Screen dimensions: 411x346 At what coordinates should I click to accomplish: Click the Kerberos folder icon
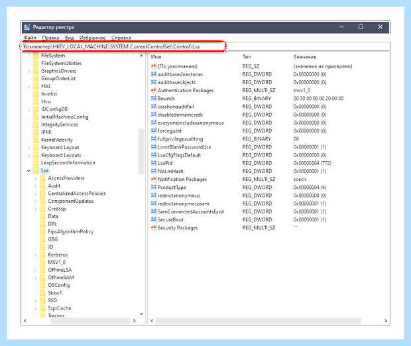pyautogui.click(x=42, y=255)
